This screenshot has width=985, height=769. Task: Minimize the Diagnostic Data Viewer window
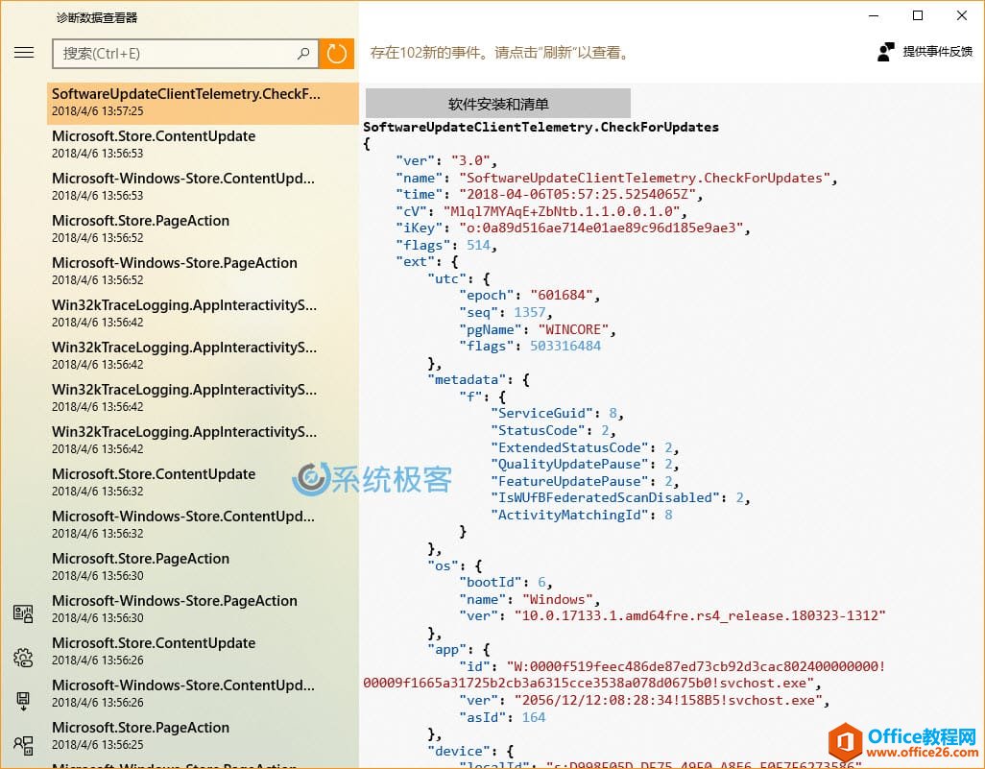874,15
